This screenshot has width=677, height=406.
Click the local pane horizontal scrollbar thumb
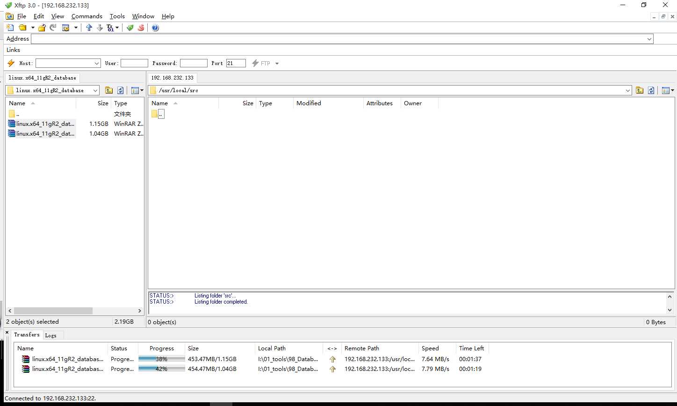coord(53,311)
